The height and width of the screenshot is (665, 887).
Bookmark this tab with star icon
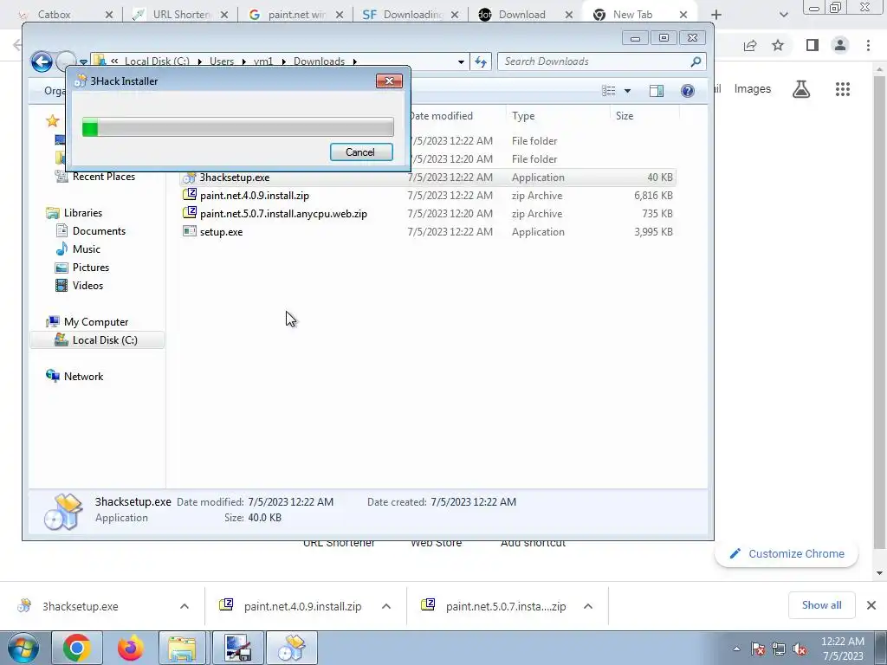(x=778, y=45)
